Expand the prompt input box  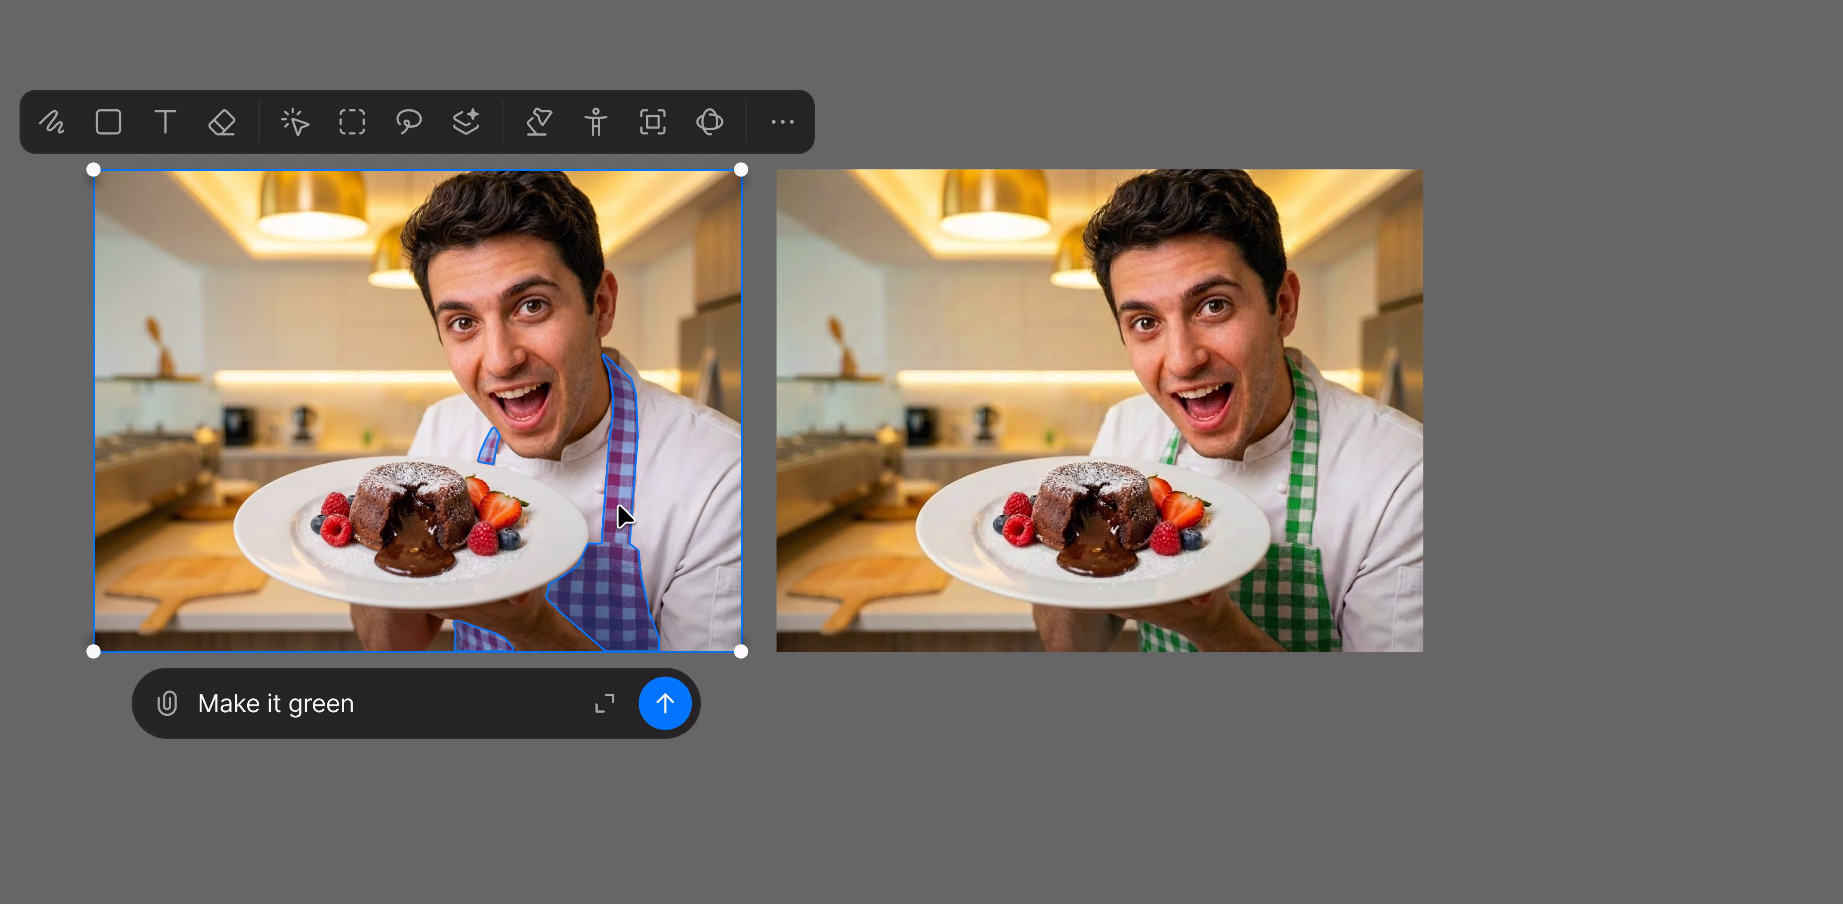(604, 704)
